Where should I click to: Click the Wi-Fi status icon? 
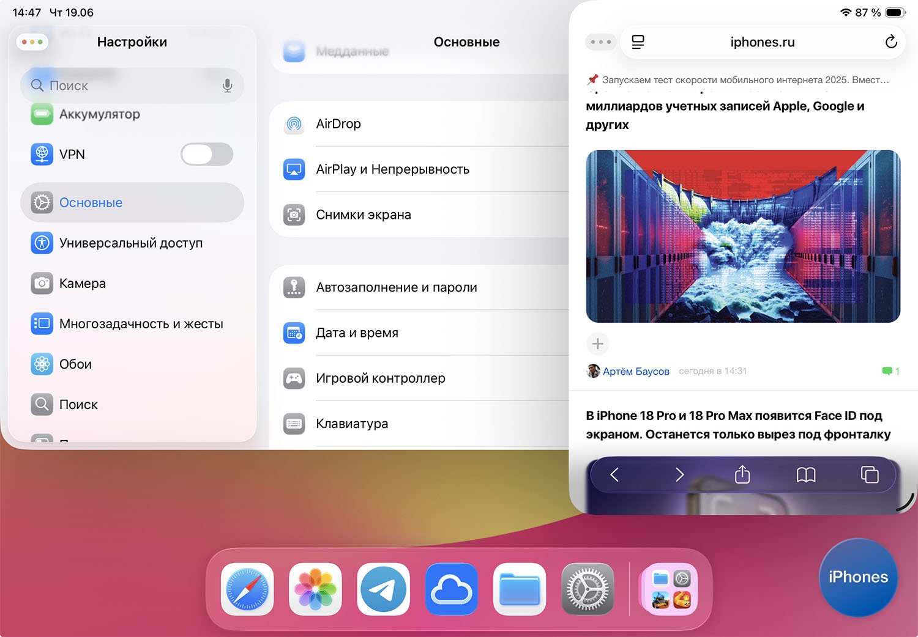click(x=846, y=12)
